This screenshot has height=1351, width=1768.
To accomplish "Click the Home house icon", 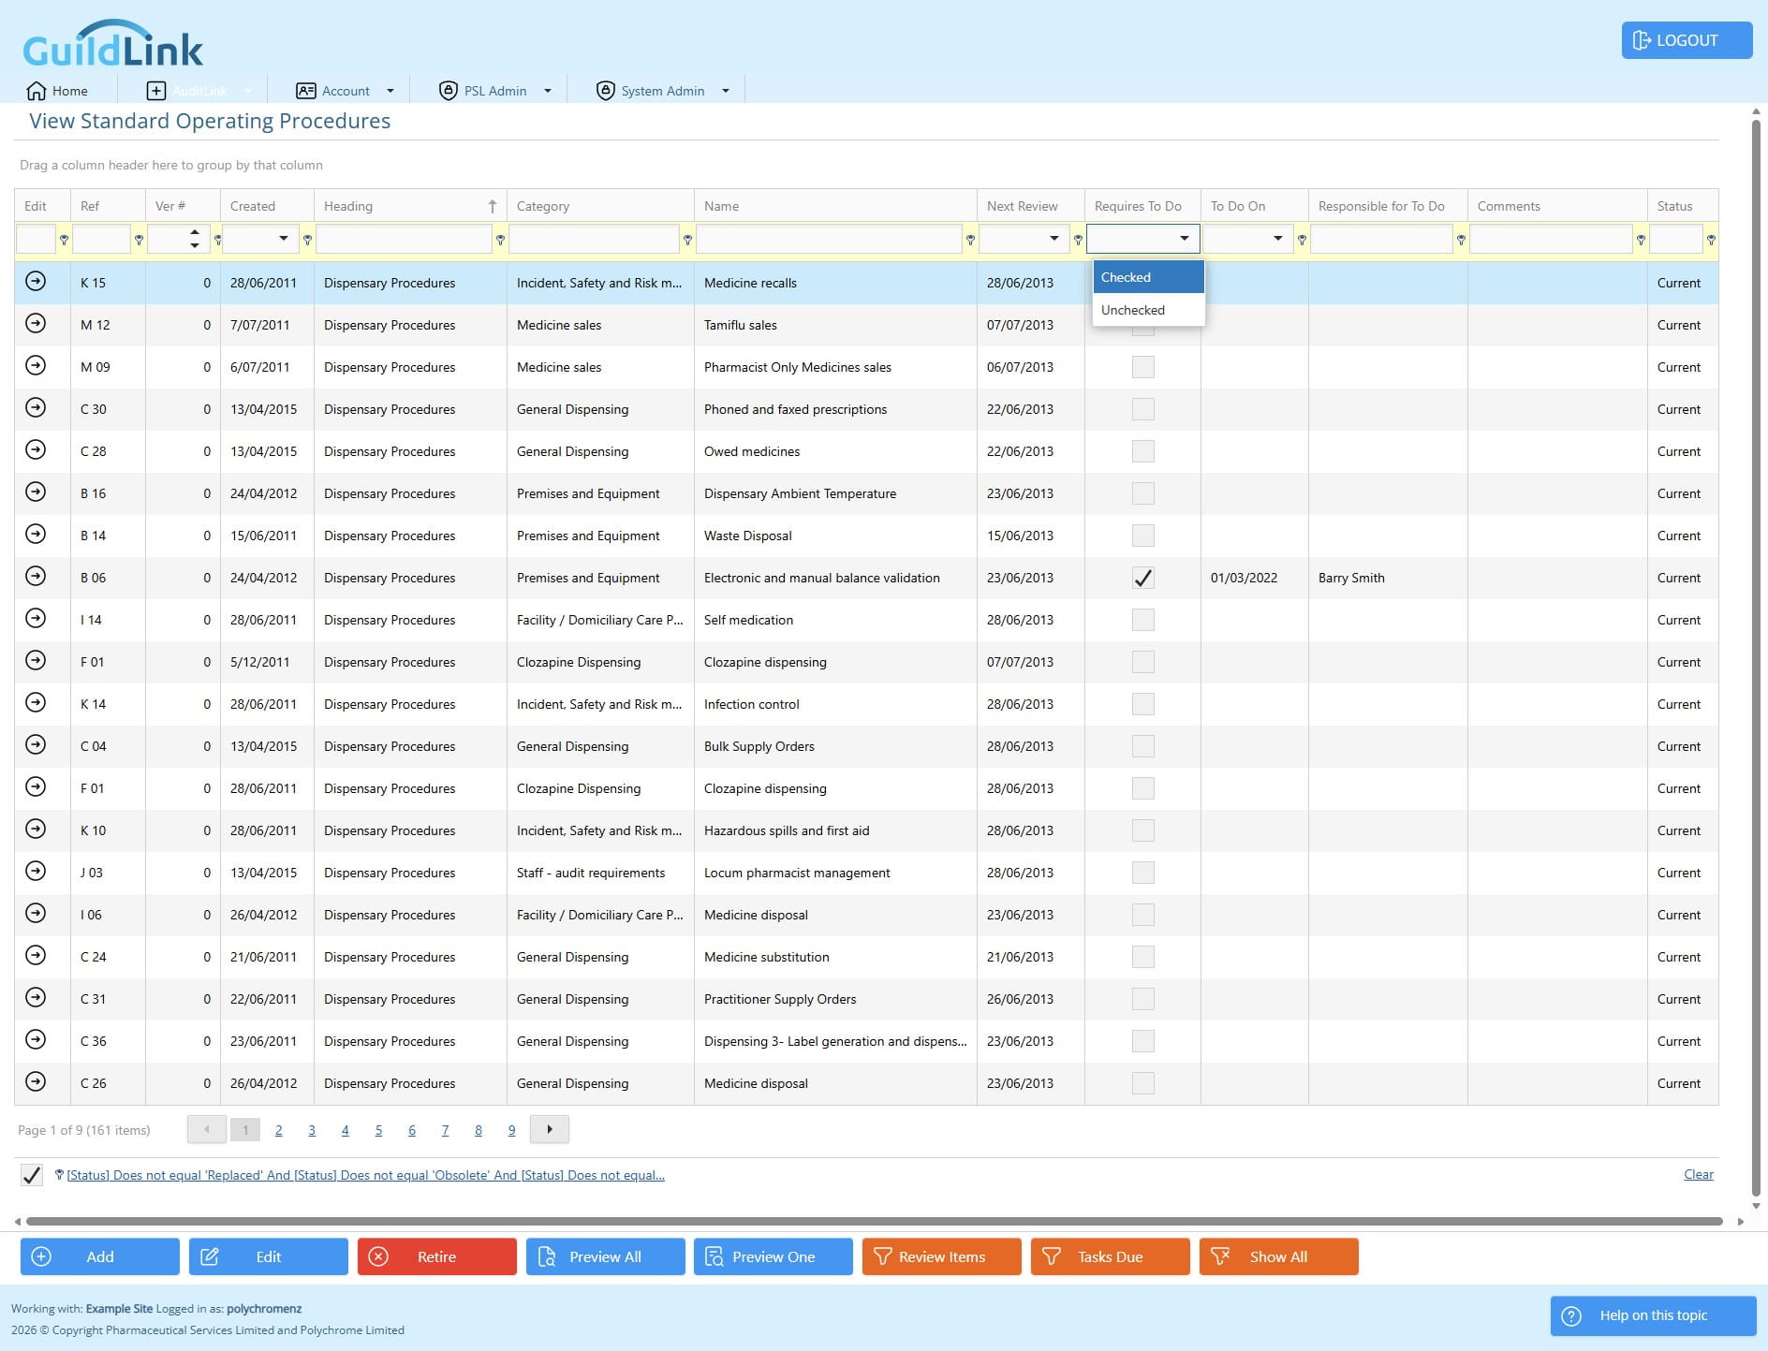I will (37, 91).
